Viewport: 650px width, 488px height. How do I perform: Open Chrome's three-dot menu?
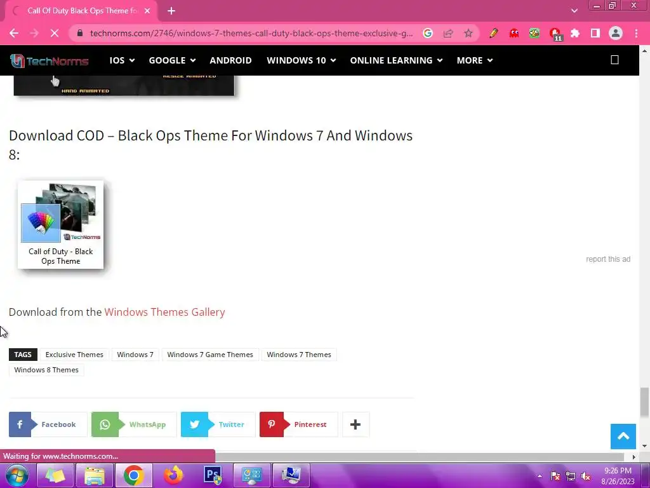click(636, 33)
